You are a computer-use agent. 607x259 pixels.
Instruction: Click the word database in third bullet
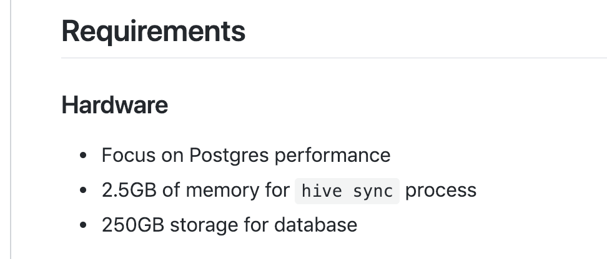point(315,224)
